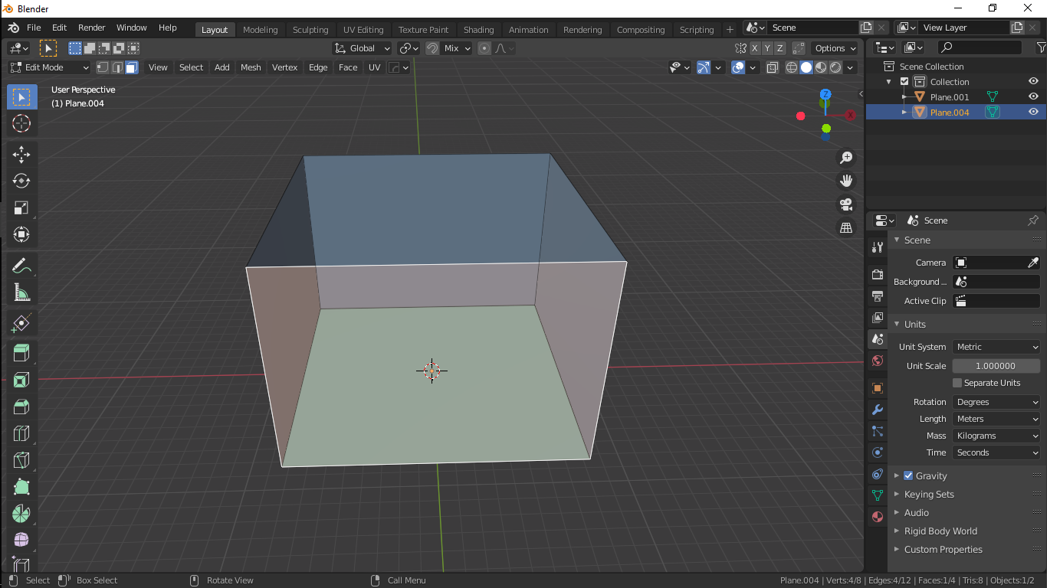Zoom the viewport with magnifier icon
Image resolution: width=1050 pixels, height=588 pixels.
846,158
